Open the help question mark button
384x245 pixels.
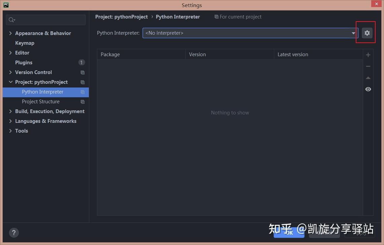(14, 233)
